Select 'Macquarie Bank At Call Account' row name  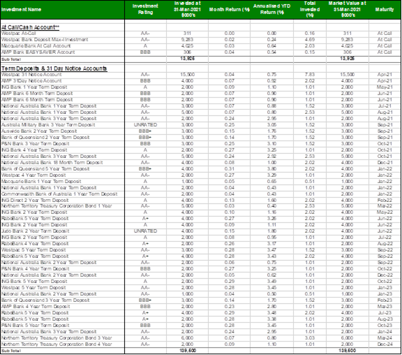pyautogui.click(x=36, y=46)
